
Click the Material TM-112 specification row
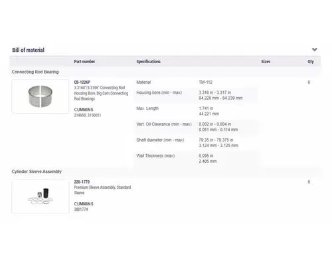(x=196, y=82)
